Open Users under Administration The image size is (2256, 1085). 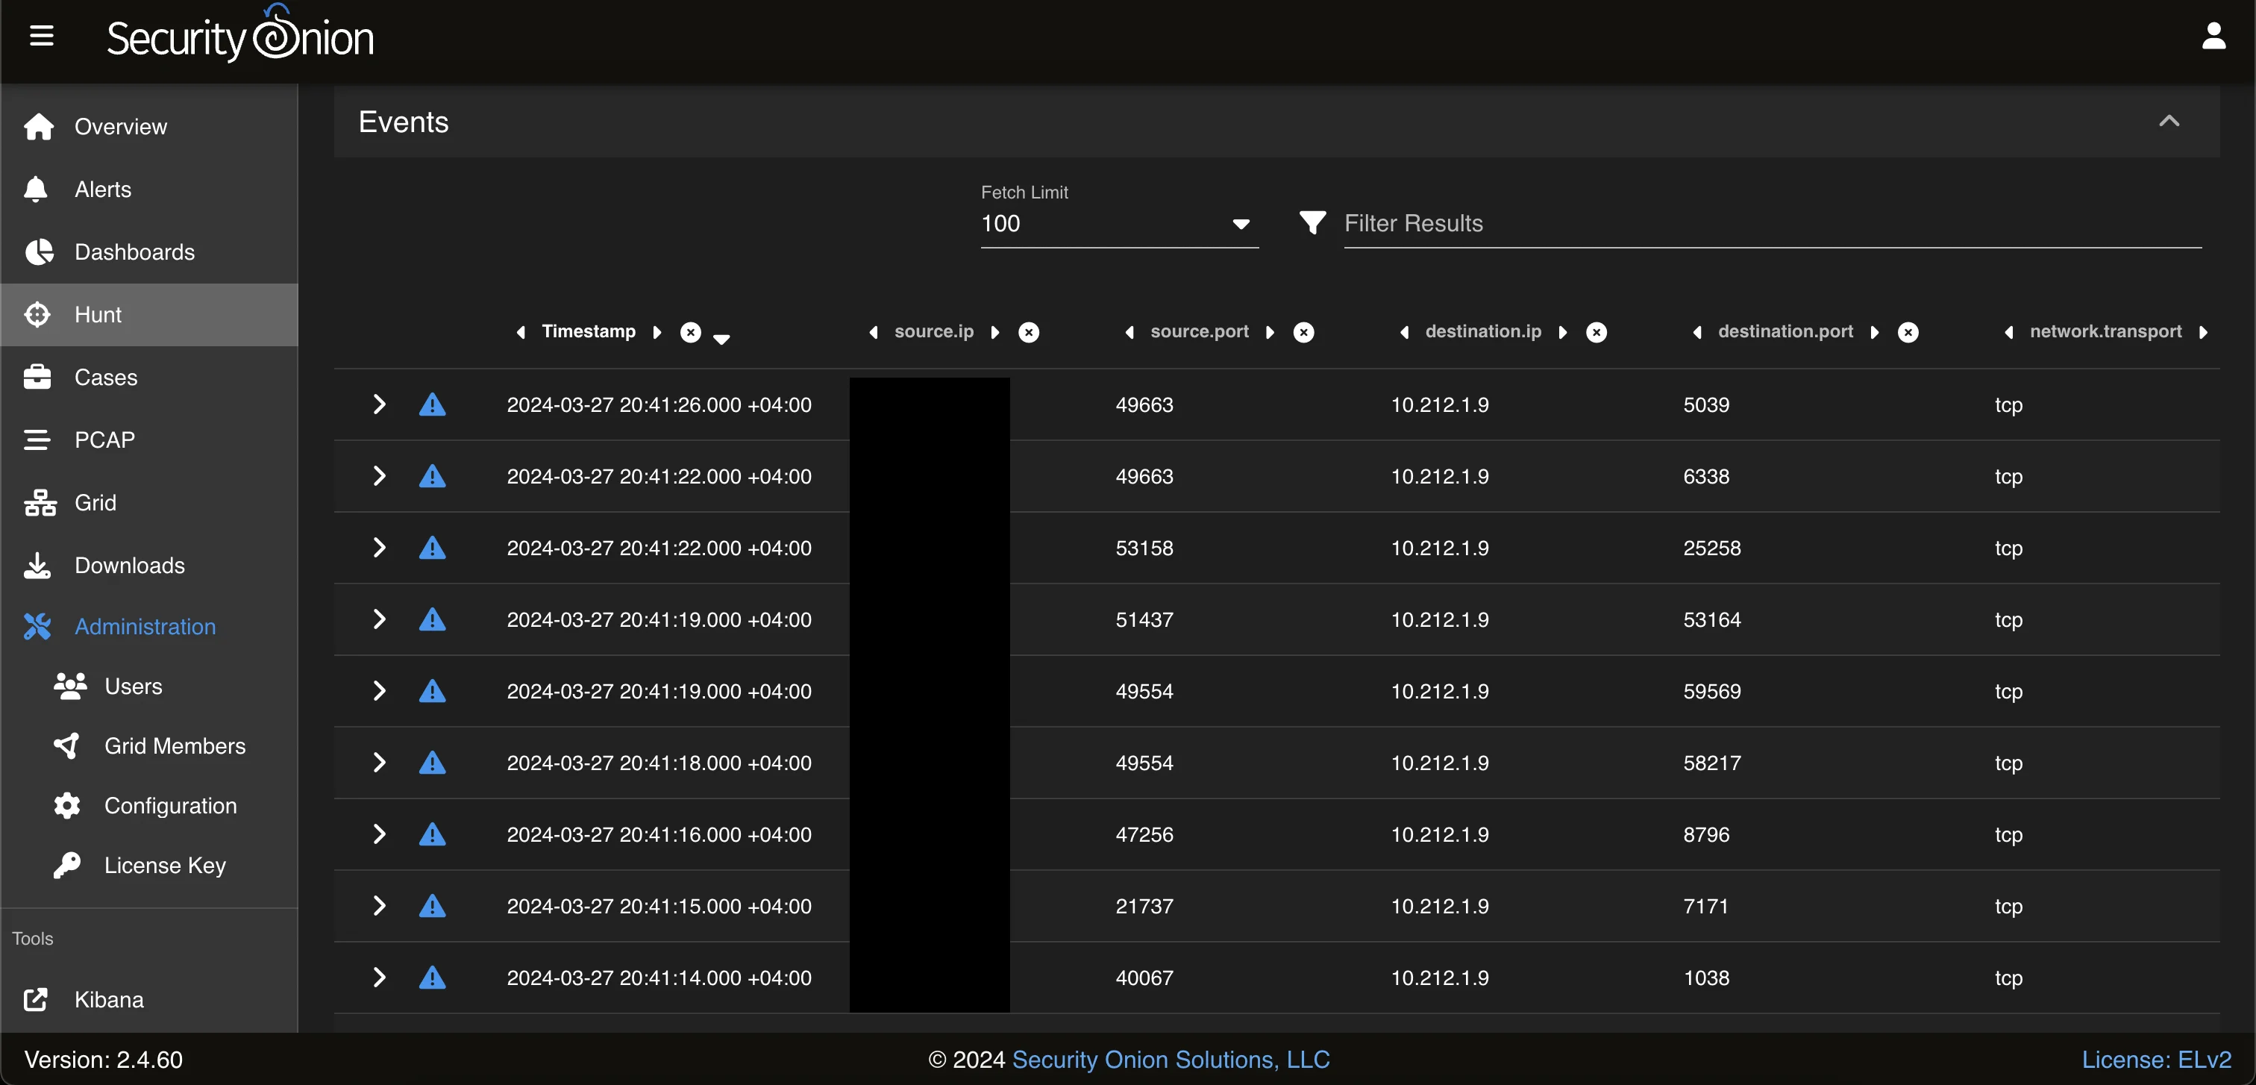pyautogui.click(x=149, y=687)
